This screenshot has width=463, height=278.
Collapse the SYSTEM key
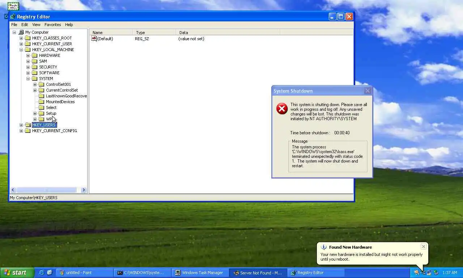[x=28, y=79]
